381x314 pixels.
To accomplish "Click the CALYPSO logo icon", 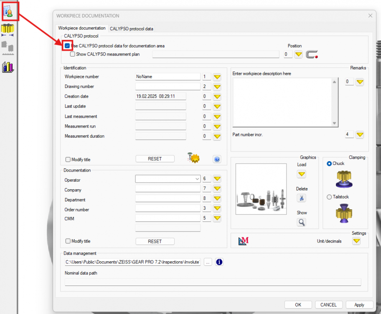I will click(312, 54).
